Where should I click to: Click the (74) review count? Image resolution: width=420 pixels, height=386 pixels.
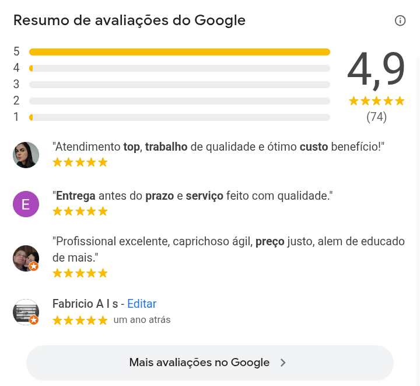[376, 117]
